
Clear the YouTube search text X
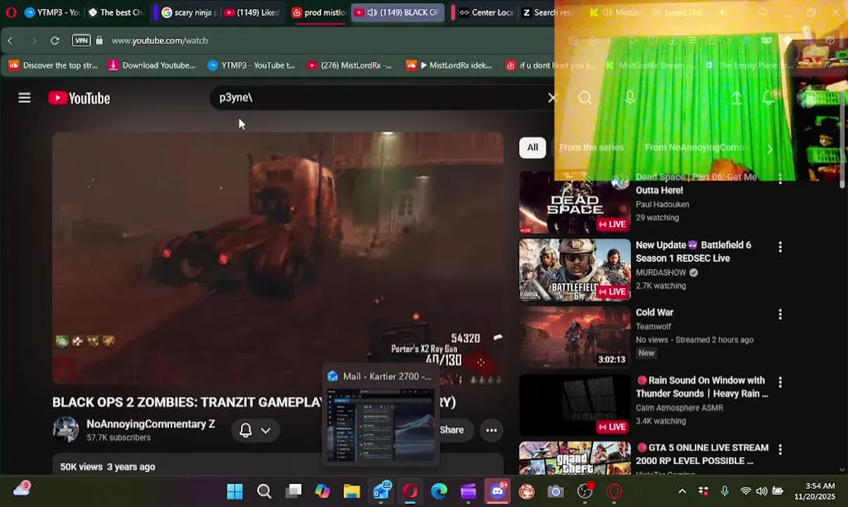552,98
